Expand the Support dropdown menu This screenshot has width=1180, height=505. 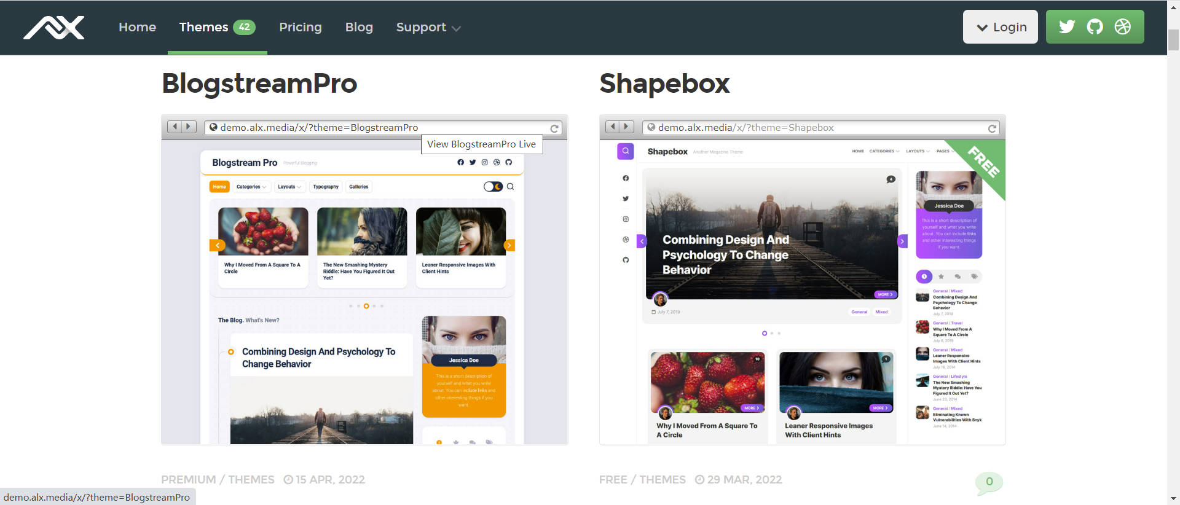click(428, 27)
